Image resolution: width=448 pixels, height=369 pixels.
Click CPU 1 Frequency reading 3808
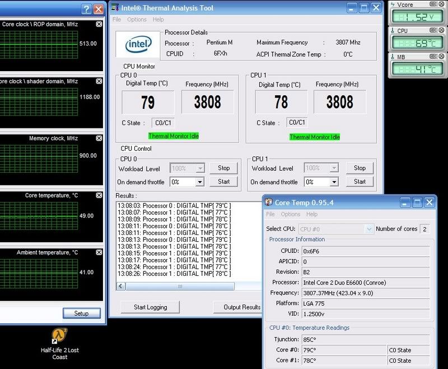340,102
